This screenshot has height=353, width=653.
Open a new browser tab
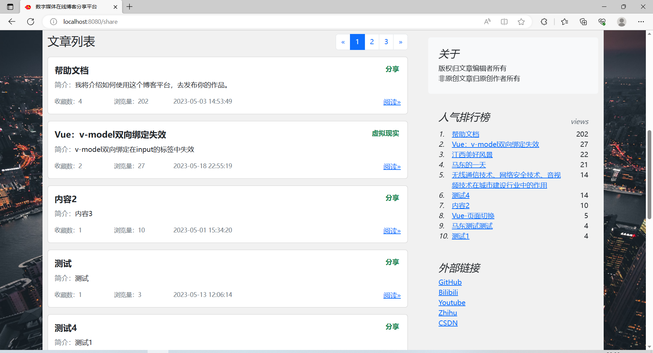pyautogui.click(x=129, y=7)
